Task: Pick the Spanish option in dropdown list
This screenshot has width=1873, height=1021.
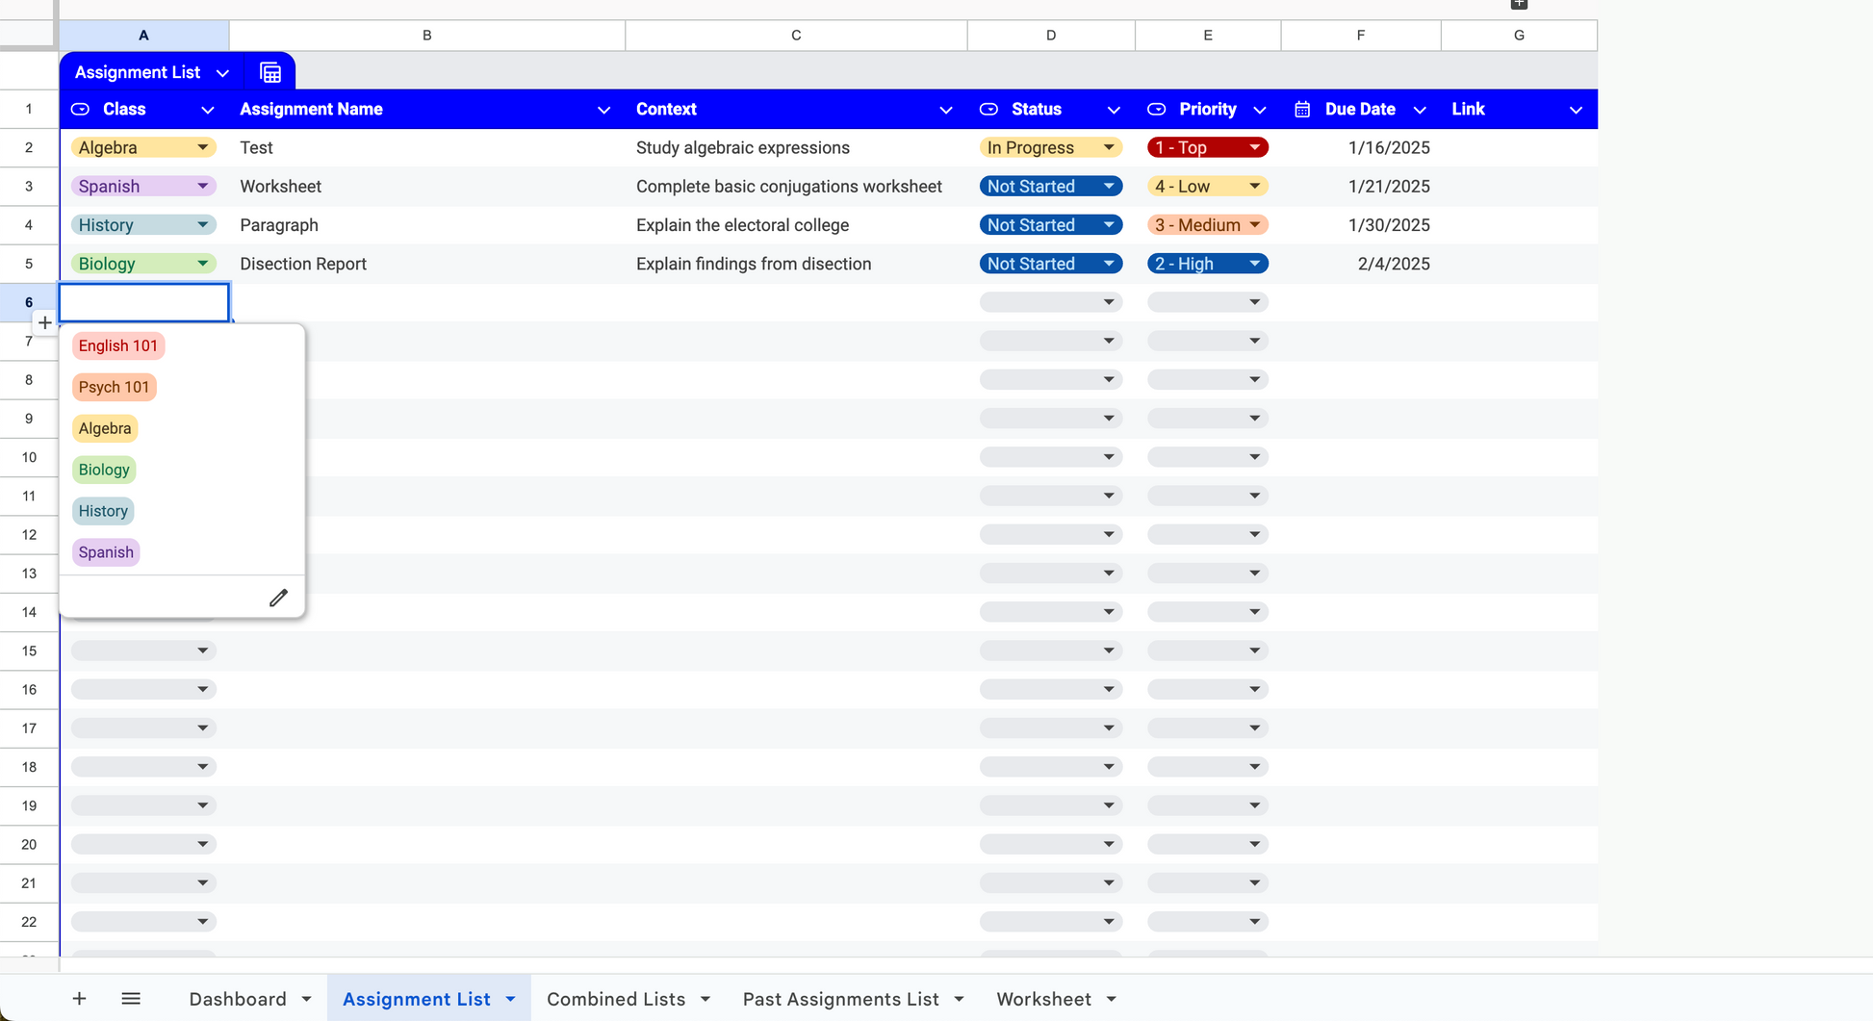Action: pos(106,552)
